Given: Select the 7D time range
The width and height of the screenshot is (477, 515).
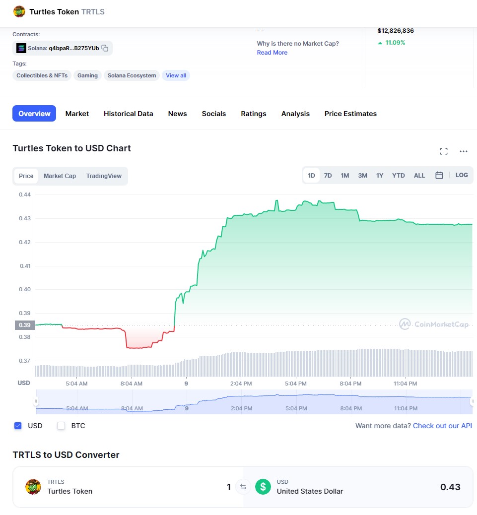Looking at the screenshot, I should tap(328, 176).
